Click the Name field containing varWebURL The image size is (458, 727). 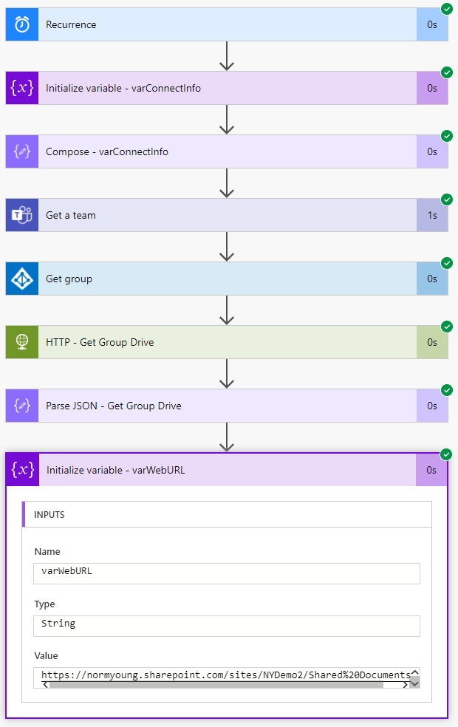pos(227,573)
